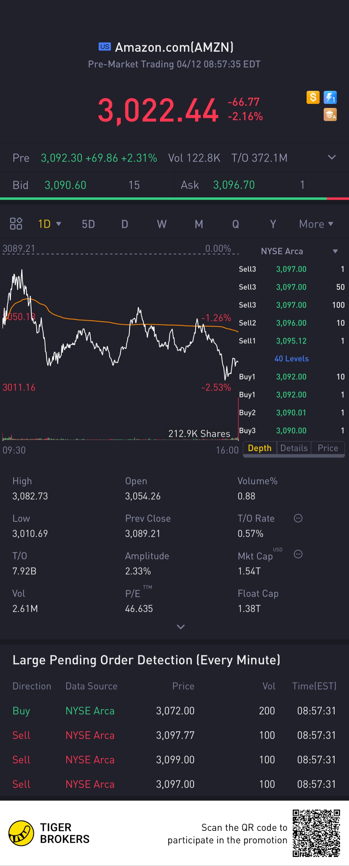This screenshot has width=349, height=866.
Task: Open the More timeframes dropdown
Action: coord(316,224)
